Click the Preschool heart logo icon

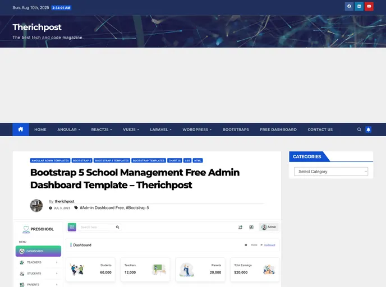(x=26, y=229)
